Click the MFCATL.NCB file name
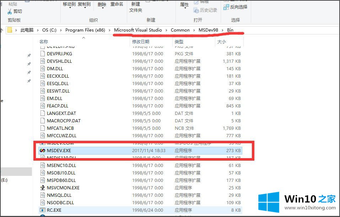 tap(60, 128)
